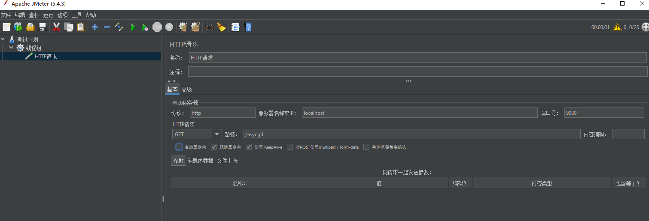
Task: Reset search with the yellow broom icon
Action: (221, 27)
